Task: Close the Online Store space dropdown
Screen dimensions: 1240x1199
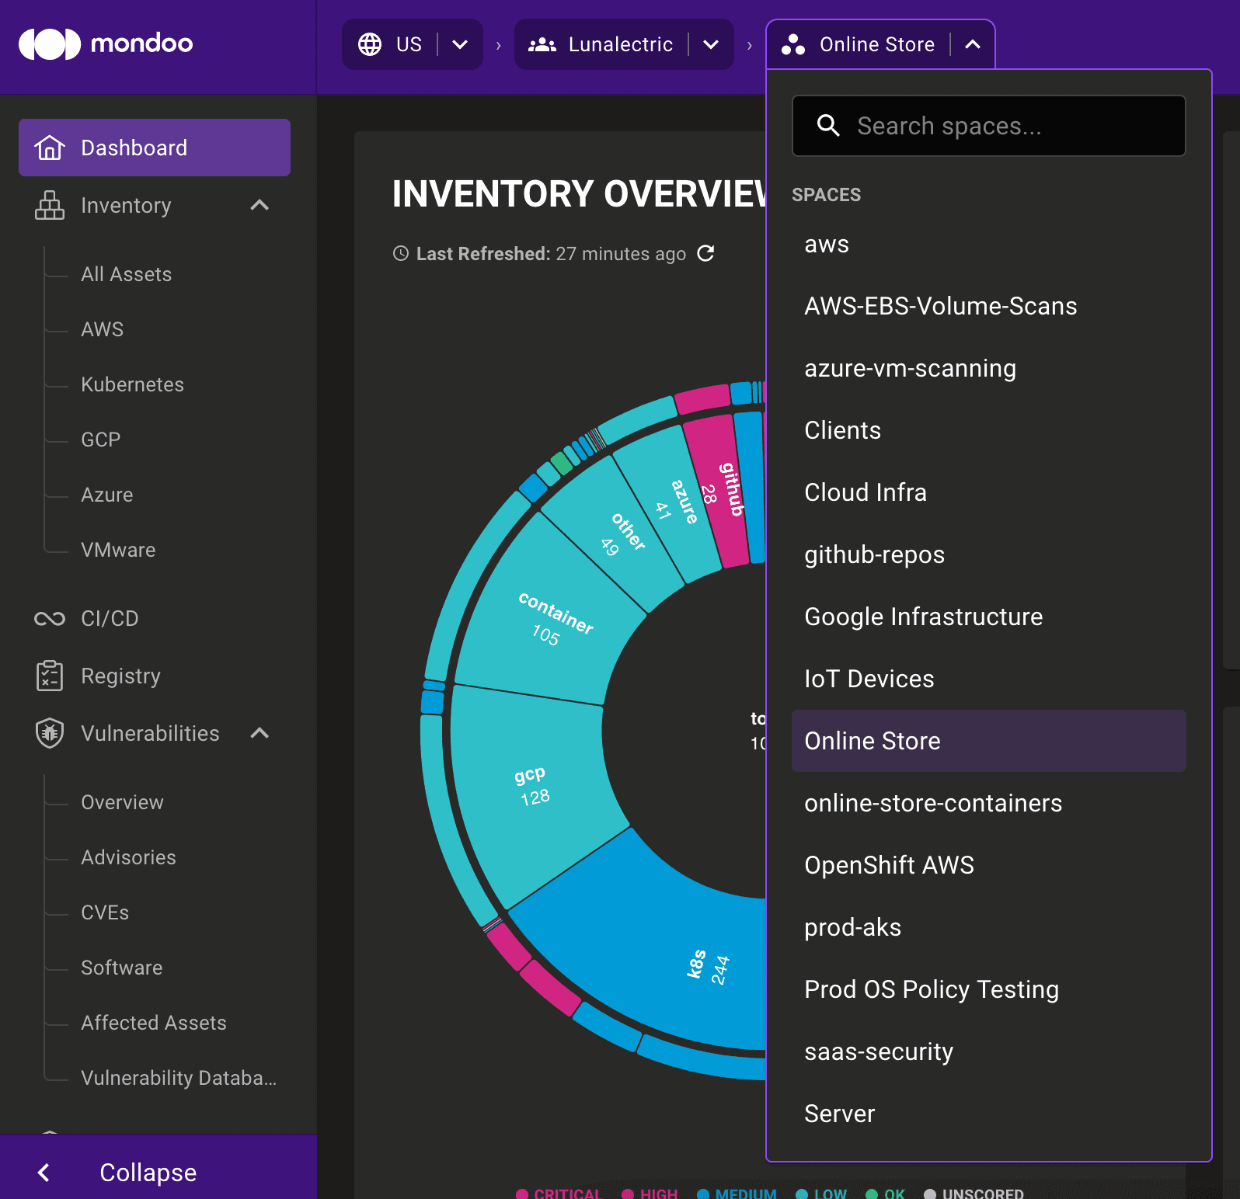Action: 972,44
